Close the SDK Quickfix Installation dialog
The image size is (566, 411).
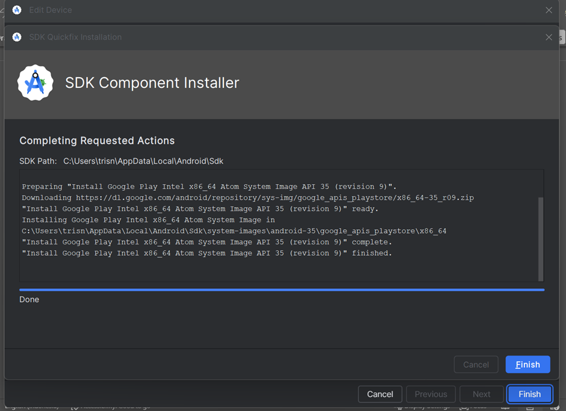coord(549,37)
